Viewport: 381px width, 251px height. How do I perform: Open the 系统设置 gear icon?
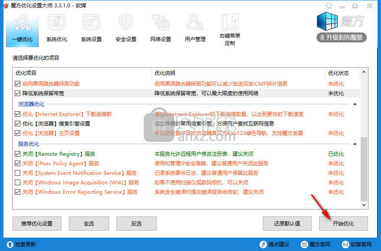(91, 23)
